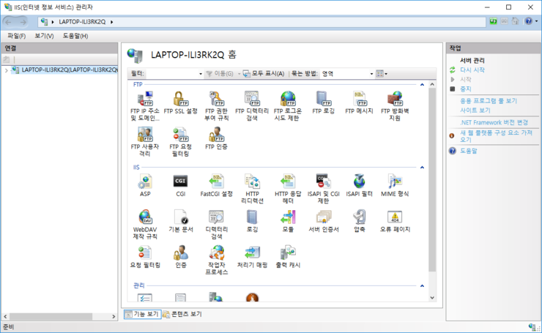Screen dimensions: 542x333
Task: Open 처리기 매핑 feature
Action: [x=252, y=257]
